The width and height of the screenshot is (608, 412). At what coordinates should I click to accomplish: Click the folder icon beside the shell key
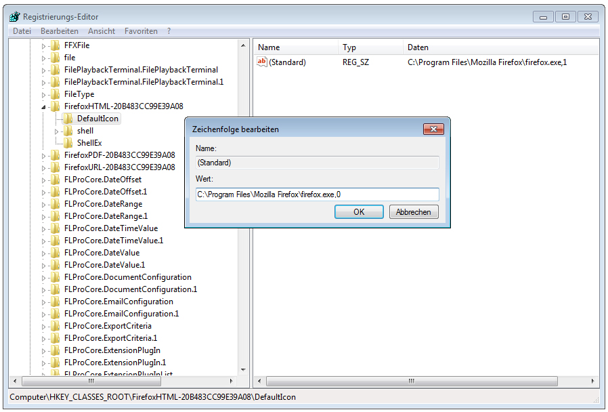coord(68,131)
